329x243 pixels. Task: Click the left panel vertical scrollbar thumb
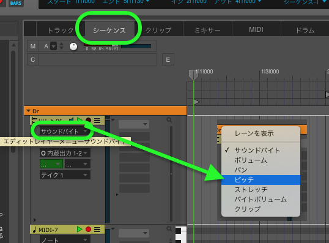(13, 102)
